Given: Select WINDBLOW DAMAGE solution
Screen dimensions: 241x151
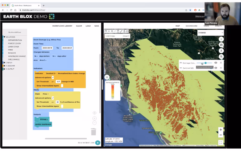Looking at the screenshot, I should tap(17, 56).
